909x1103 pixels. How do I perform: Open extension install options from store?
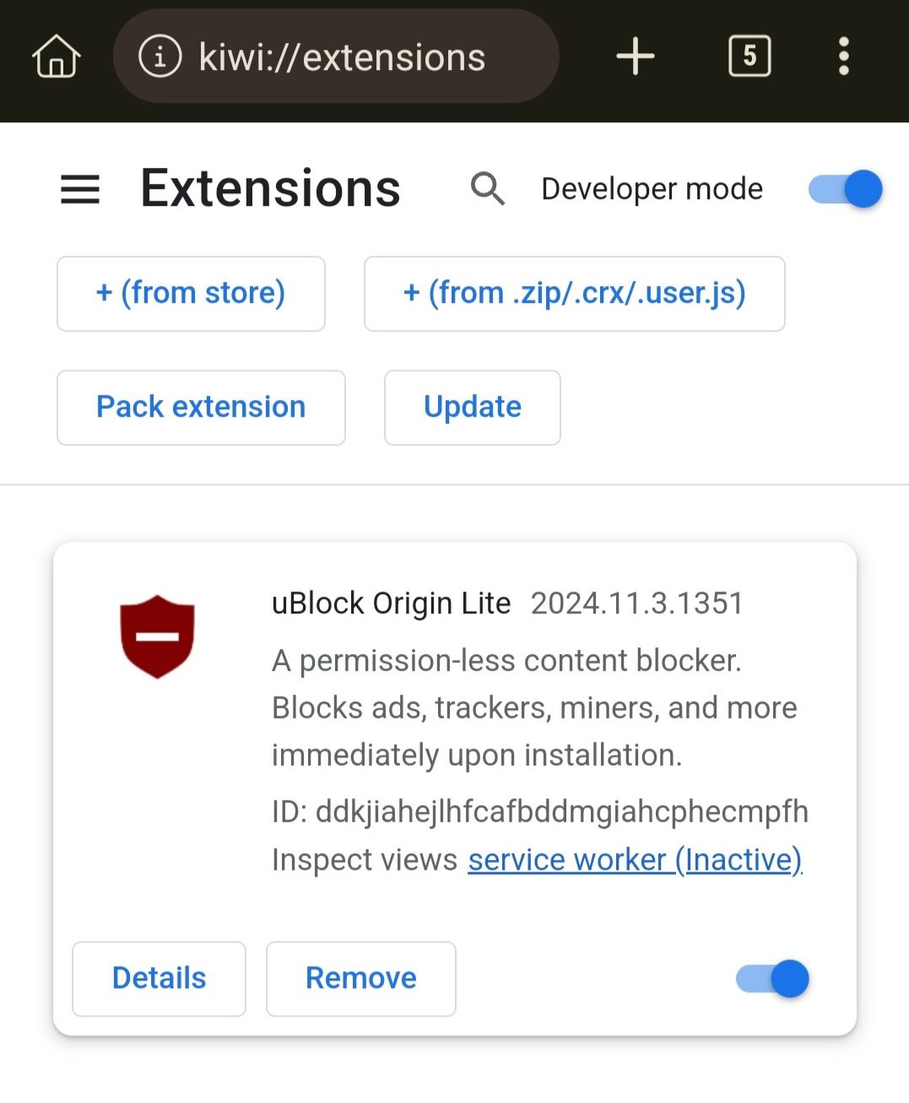(191, 294)
